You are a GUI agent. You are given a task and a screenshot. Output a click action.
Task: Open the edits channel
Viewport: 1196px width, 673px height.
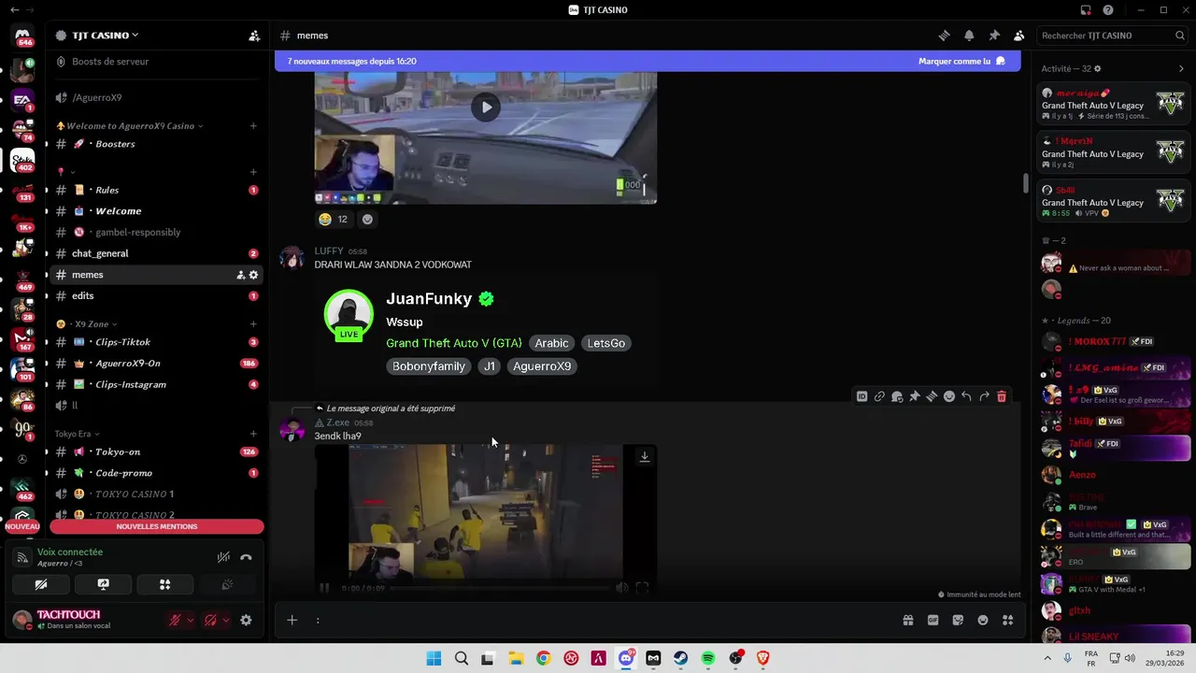tap(156, 295)
